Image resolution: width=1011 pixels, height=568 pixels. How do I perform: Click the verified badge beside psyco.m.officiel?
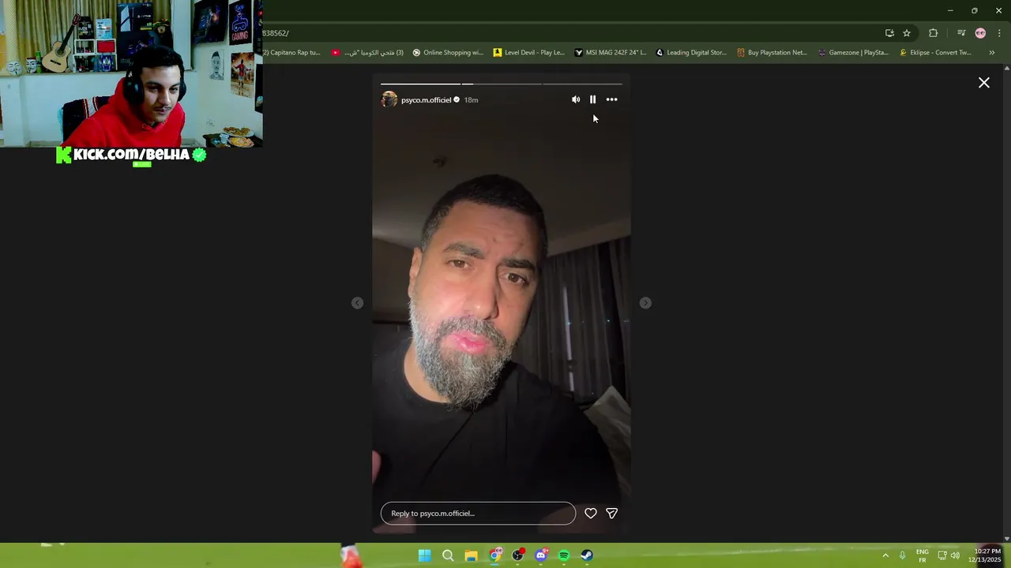click(x=457, y=100)
